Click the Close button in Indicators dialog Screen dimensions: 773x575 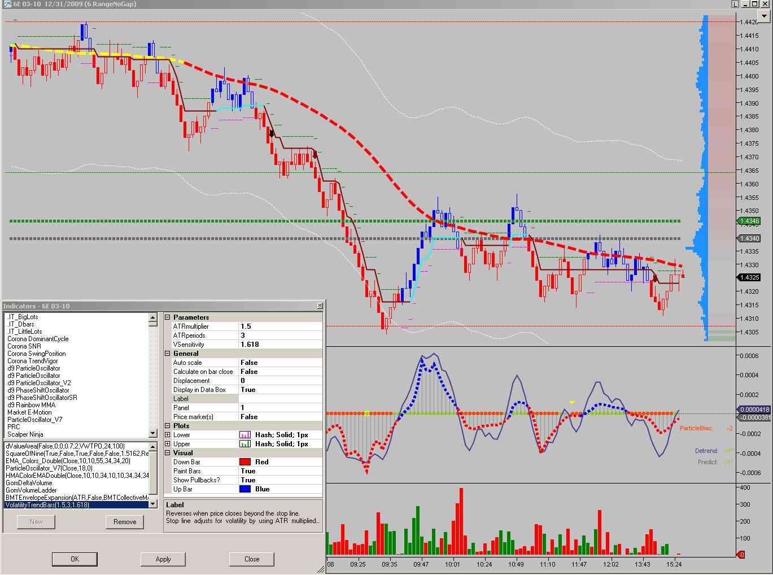click(x=252, y=559)
